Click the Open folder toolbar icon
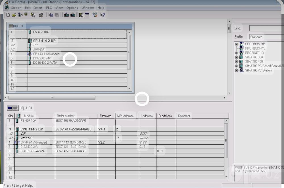The image size is (284, 188). [x=14, y=15]
